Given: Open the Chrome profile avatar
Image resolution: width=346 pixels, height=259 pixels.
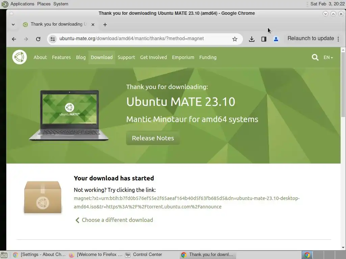Looking at the screenshot, I should (276, 39).
